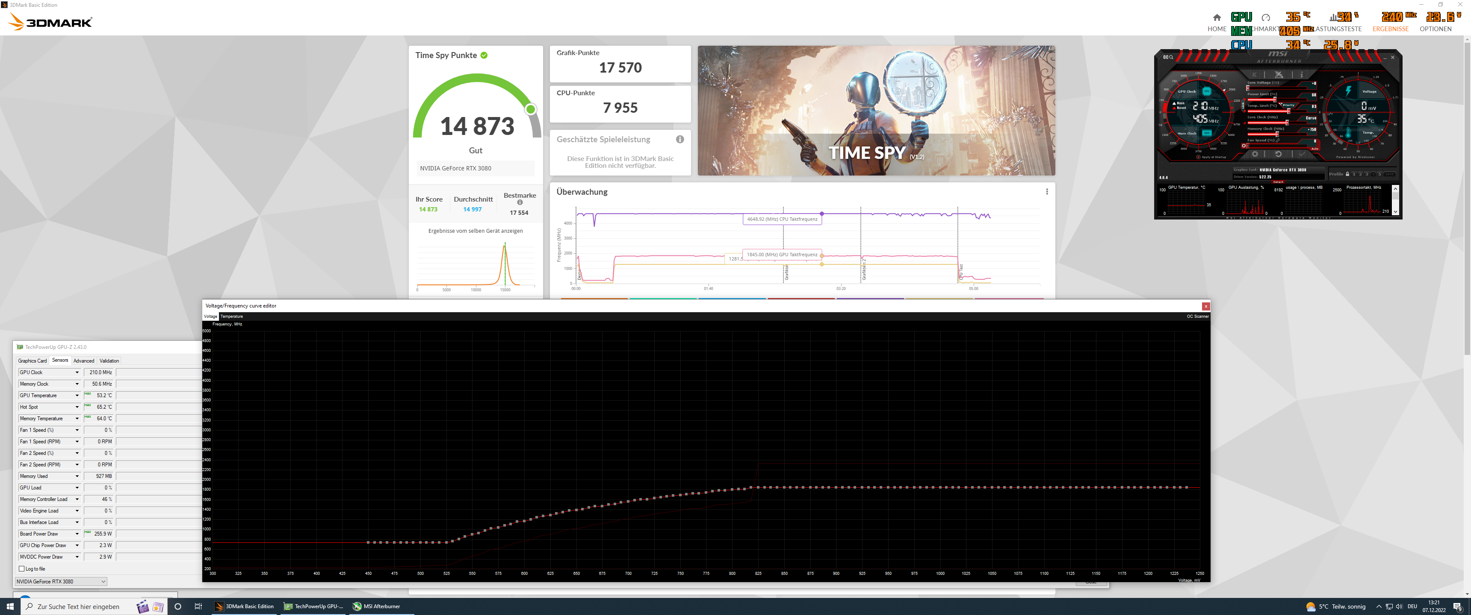Expand the GPU Temperature sensor dropdown

(77, 395)
